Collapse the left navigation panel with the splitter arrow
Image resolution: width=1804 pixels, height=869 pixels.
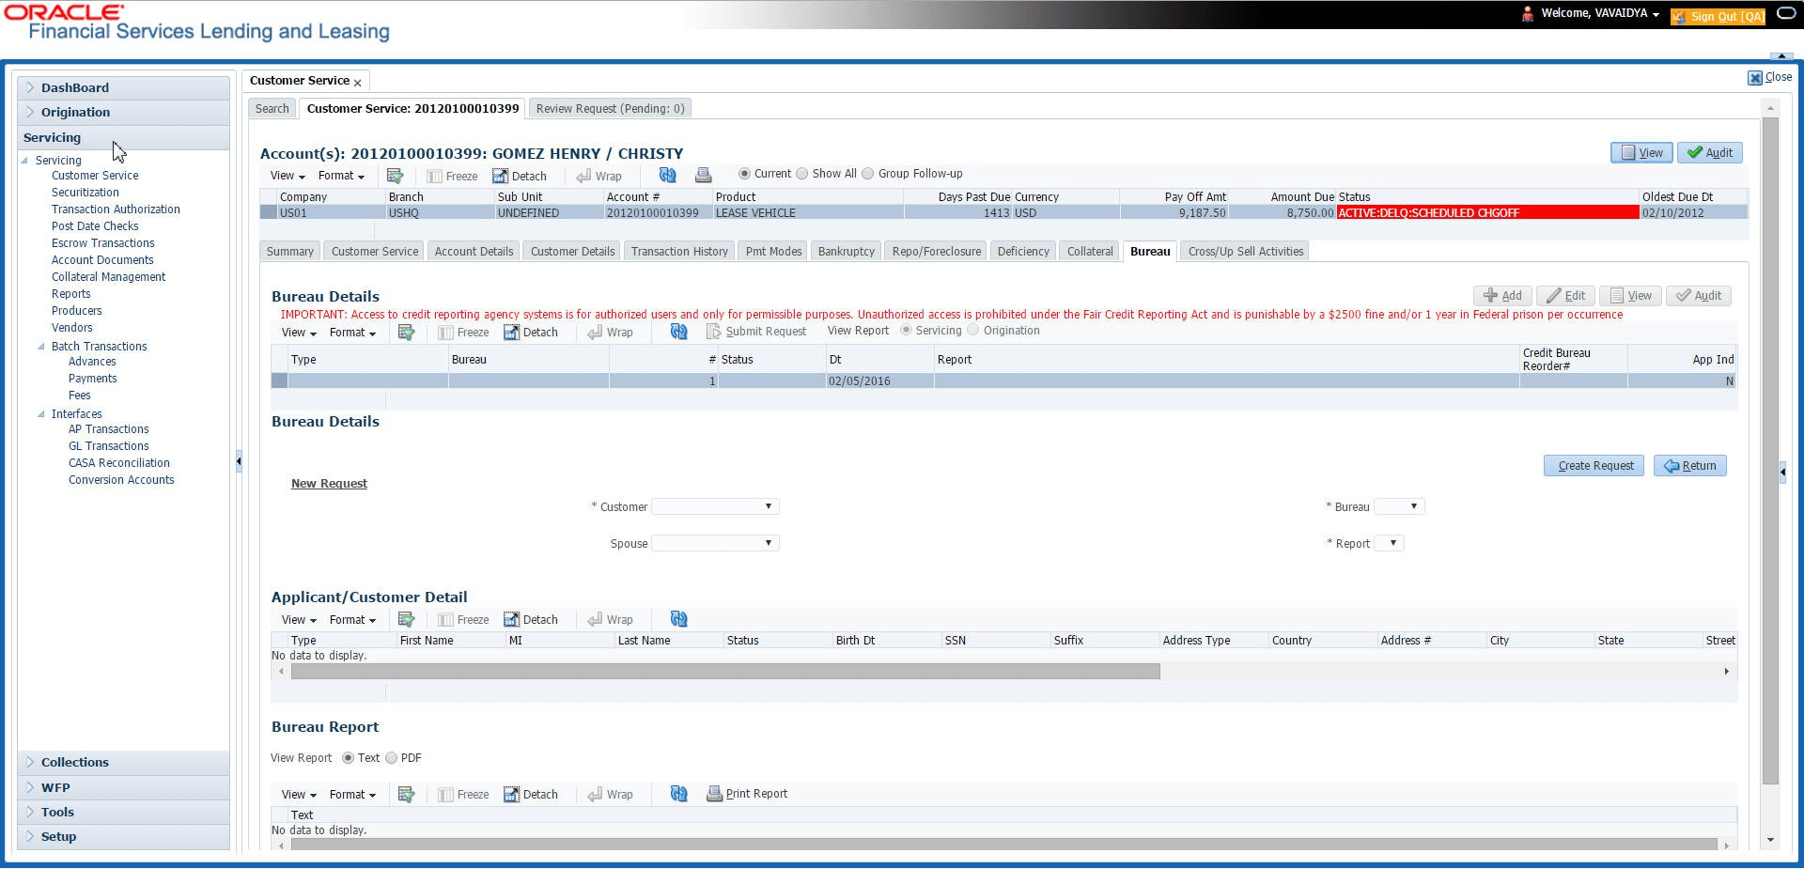[x=239, y=461]
